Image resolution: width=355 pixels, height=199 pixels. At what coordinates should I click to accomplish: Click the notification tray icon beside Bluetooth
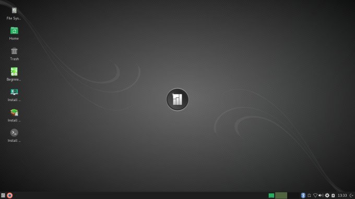tap(309, 195)
